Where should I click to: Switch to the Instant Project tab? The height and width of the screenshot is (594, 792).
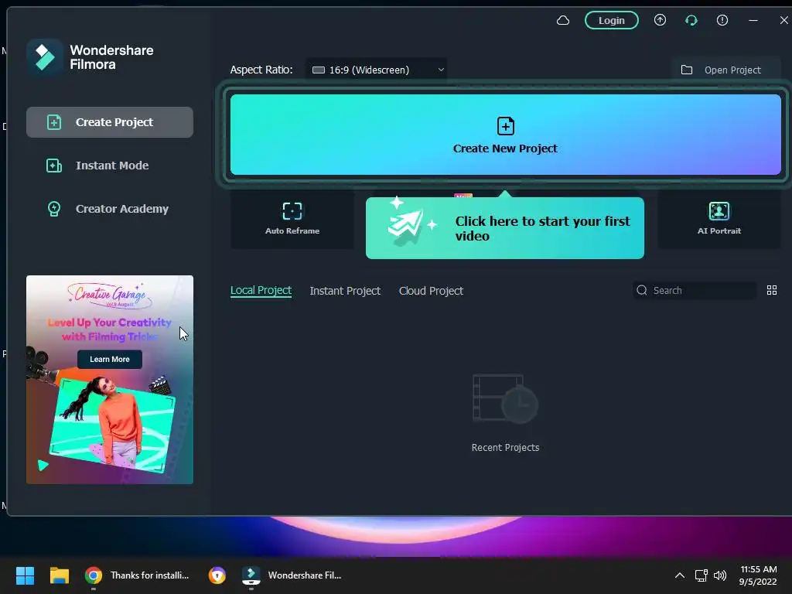[345, 291]
